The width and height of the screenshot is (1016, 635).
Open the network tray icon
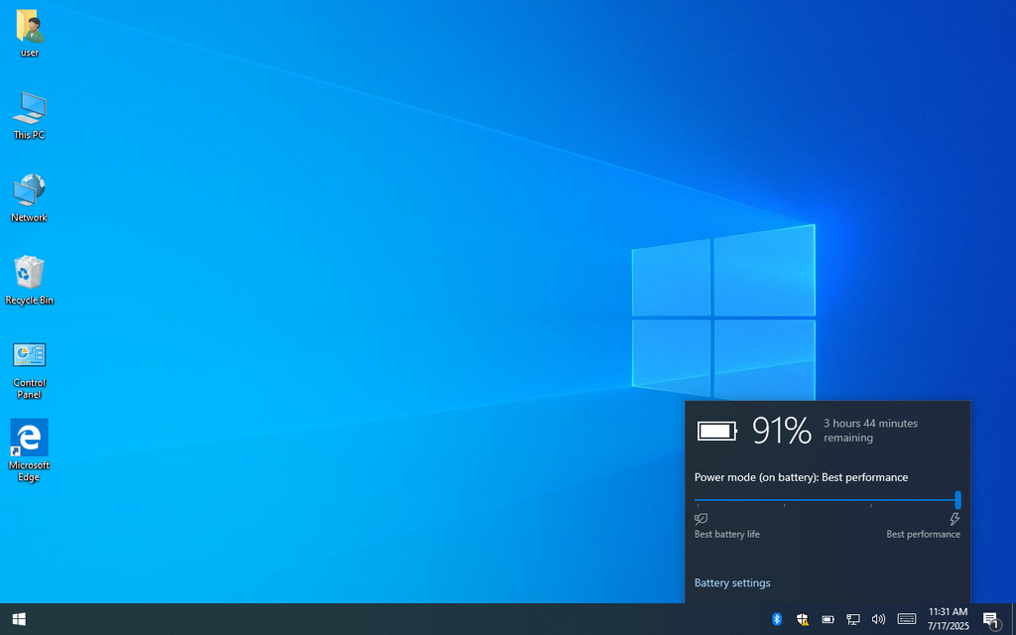click(x=852, y=619)
